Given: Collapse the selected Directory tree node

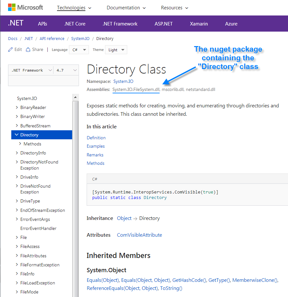Looking at the screenshot, I should pyautogui.click(x=17, y=135).
